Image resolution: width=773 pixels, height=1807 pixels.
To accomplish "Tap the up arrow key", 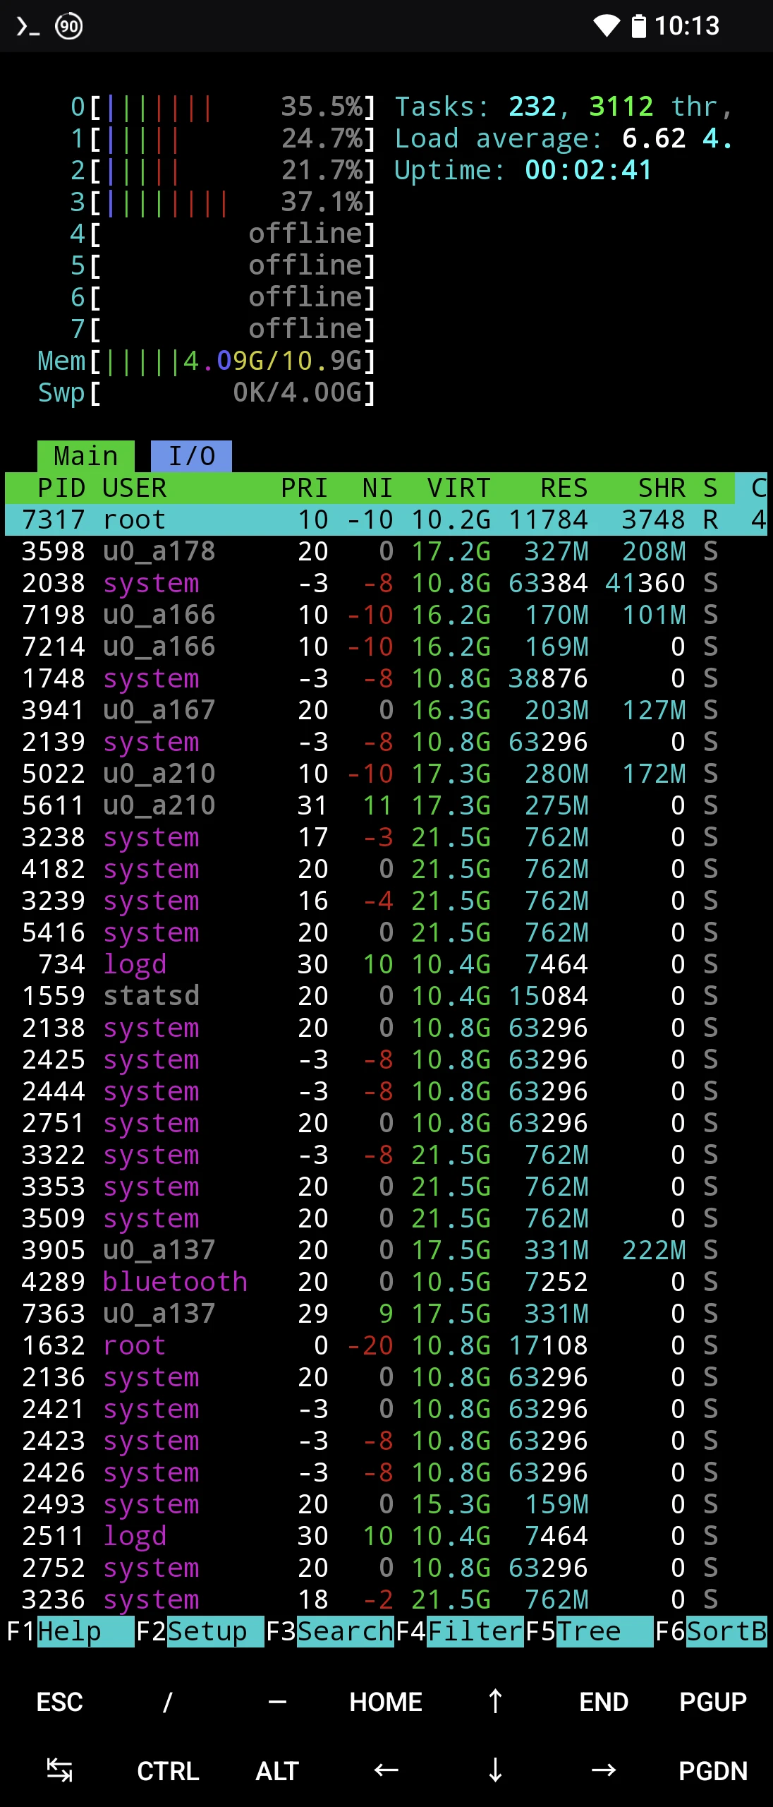I will pyautogui.click(x=495, y=1702).
